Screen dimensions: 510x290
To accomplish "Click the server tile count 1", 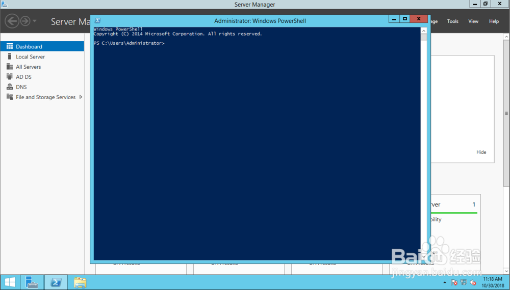I will pyautogui.click(x=474, y=205).
